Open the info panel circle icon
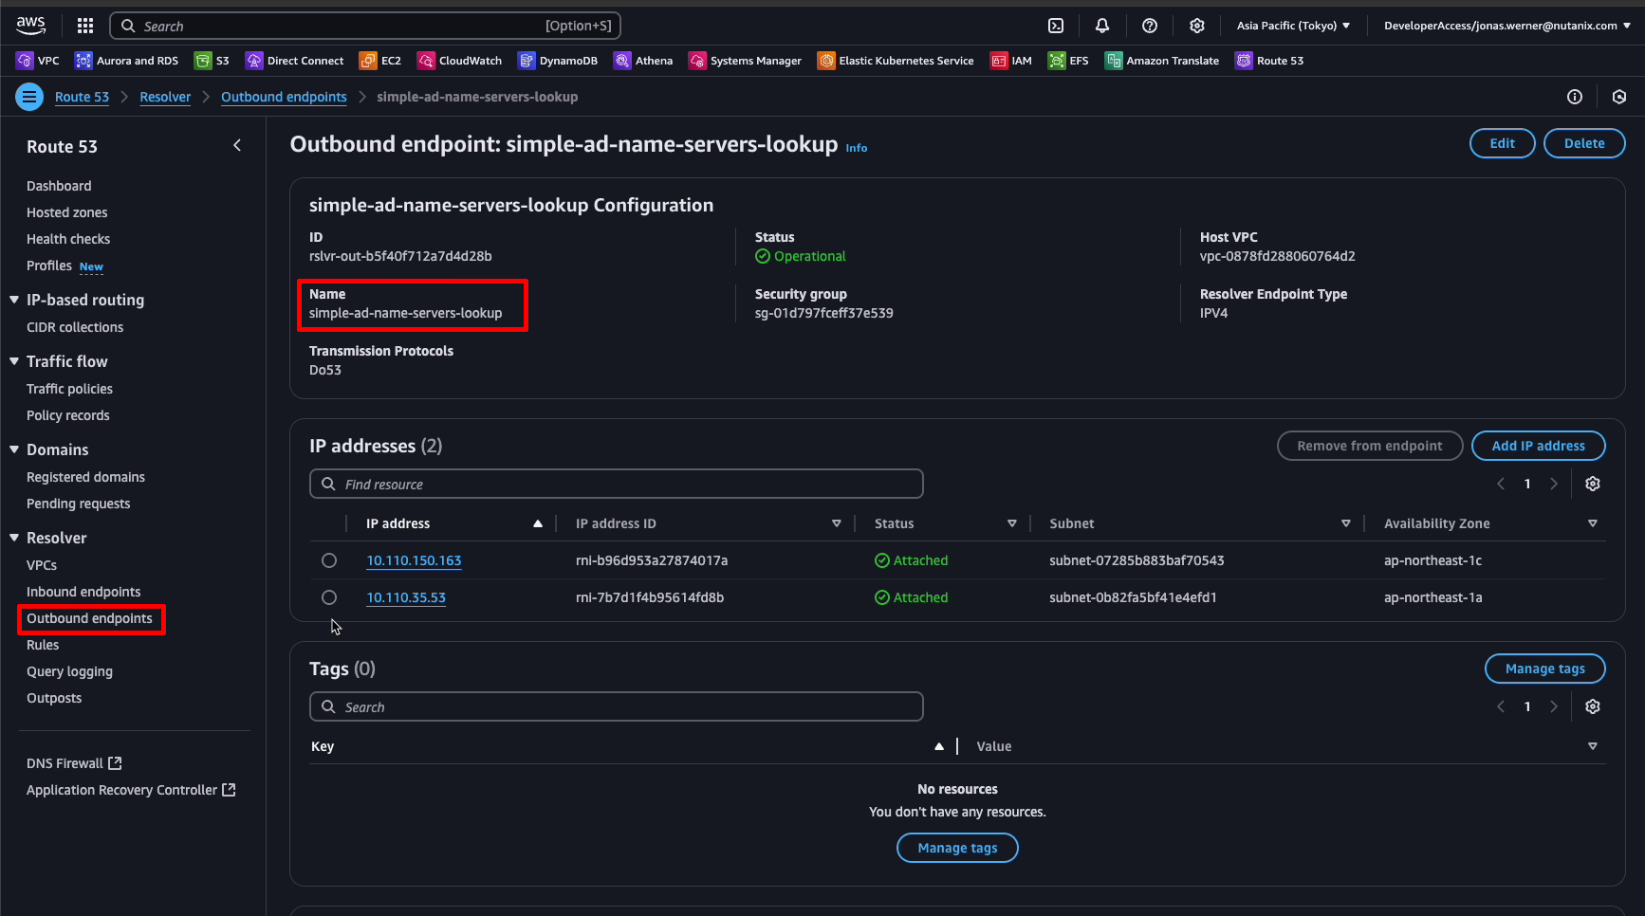The width and height of the screenshot is (1645, 916). click(1575, 97)
